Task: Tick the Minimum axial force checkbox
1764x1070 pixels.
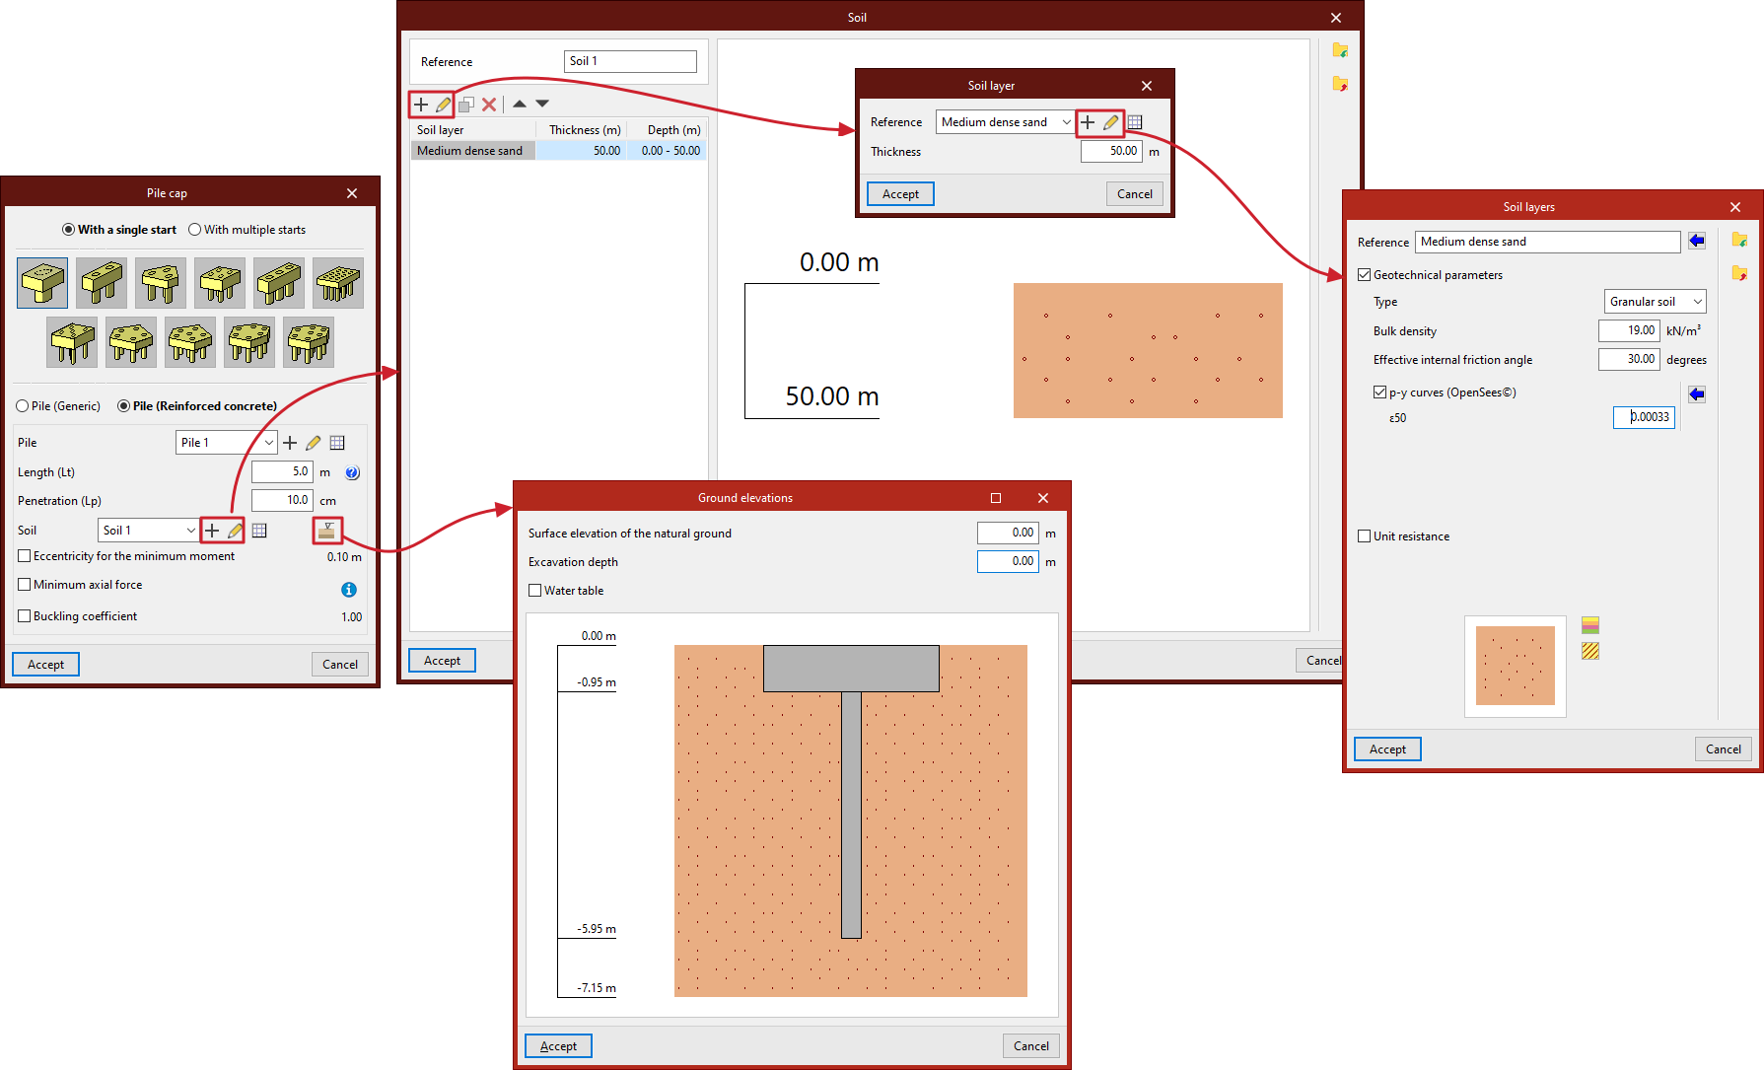Action: pos(25,585)
